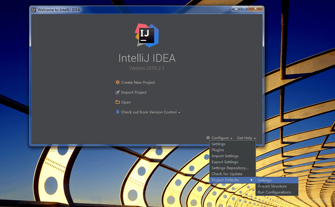335x207 pixels.
Task: Create New Project
Action: pyautogui.click(x=138, y=82)
